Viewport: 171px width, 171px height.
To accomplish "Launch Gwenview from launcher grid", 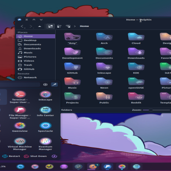I will 20,127.
